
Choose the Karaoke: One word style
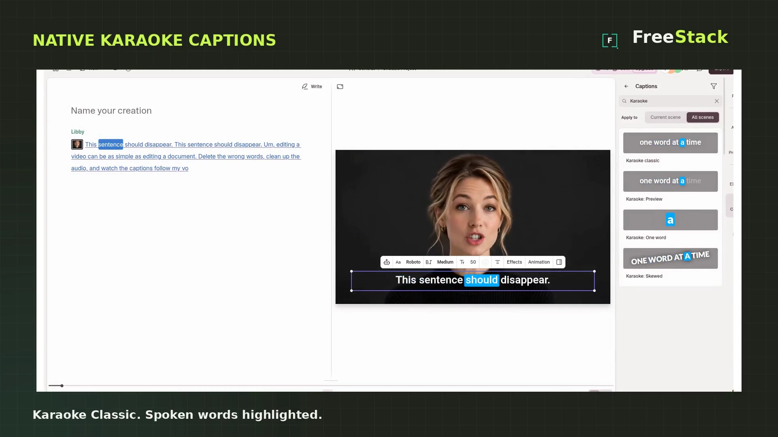pyautogui.click(x=670, y=220)
